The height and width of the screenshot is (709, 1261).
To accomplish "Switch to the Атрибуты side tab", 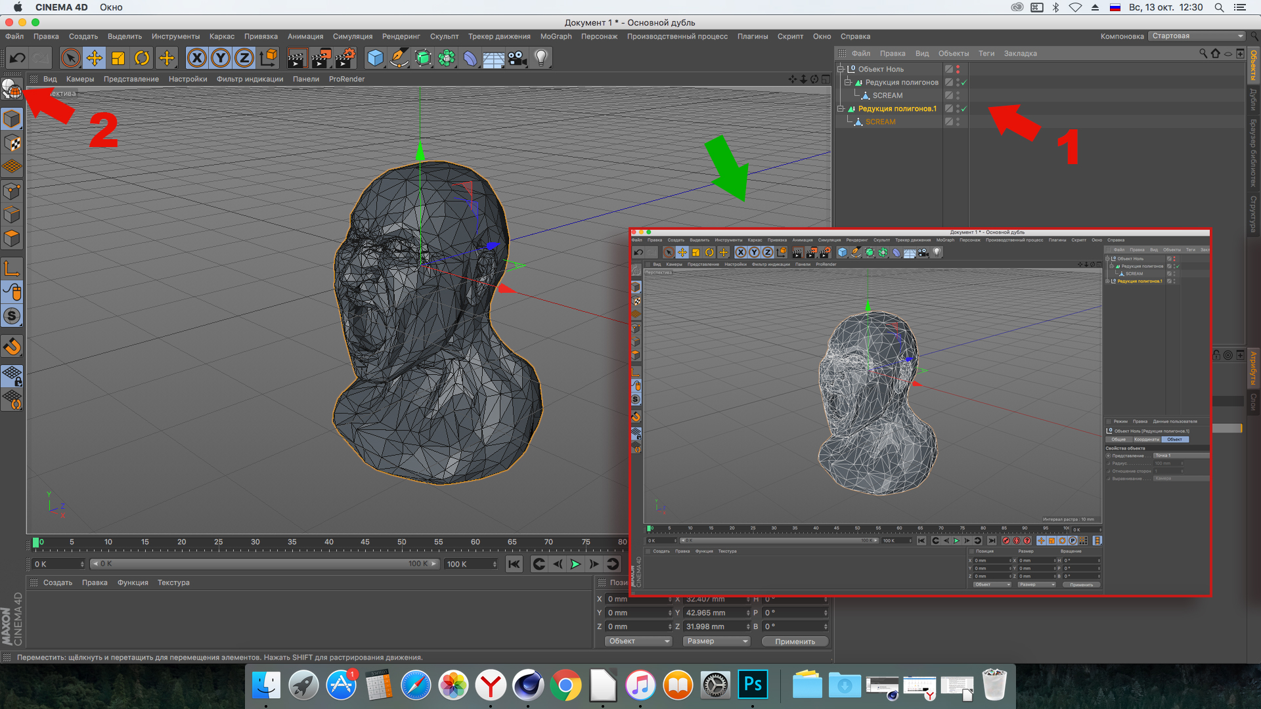I will pos(1254,369).
